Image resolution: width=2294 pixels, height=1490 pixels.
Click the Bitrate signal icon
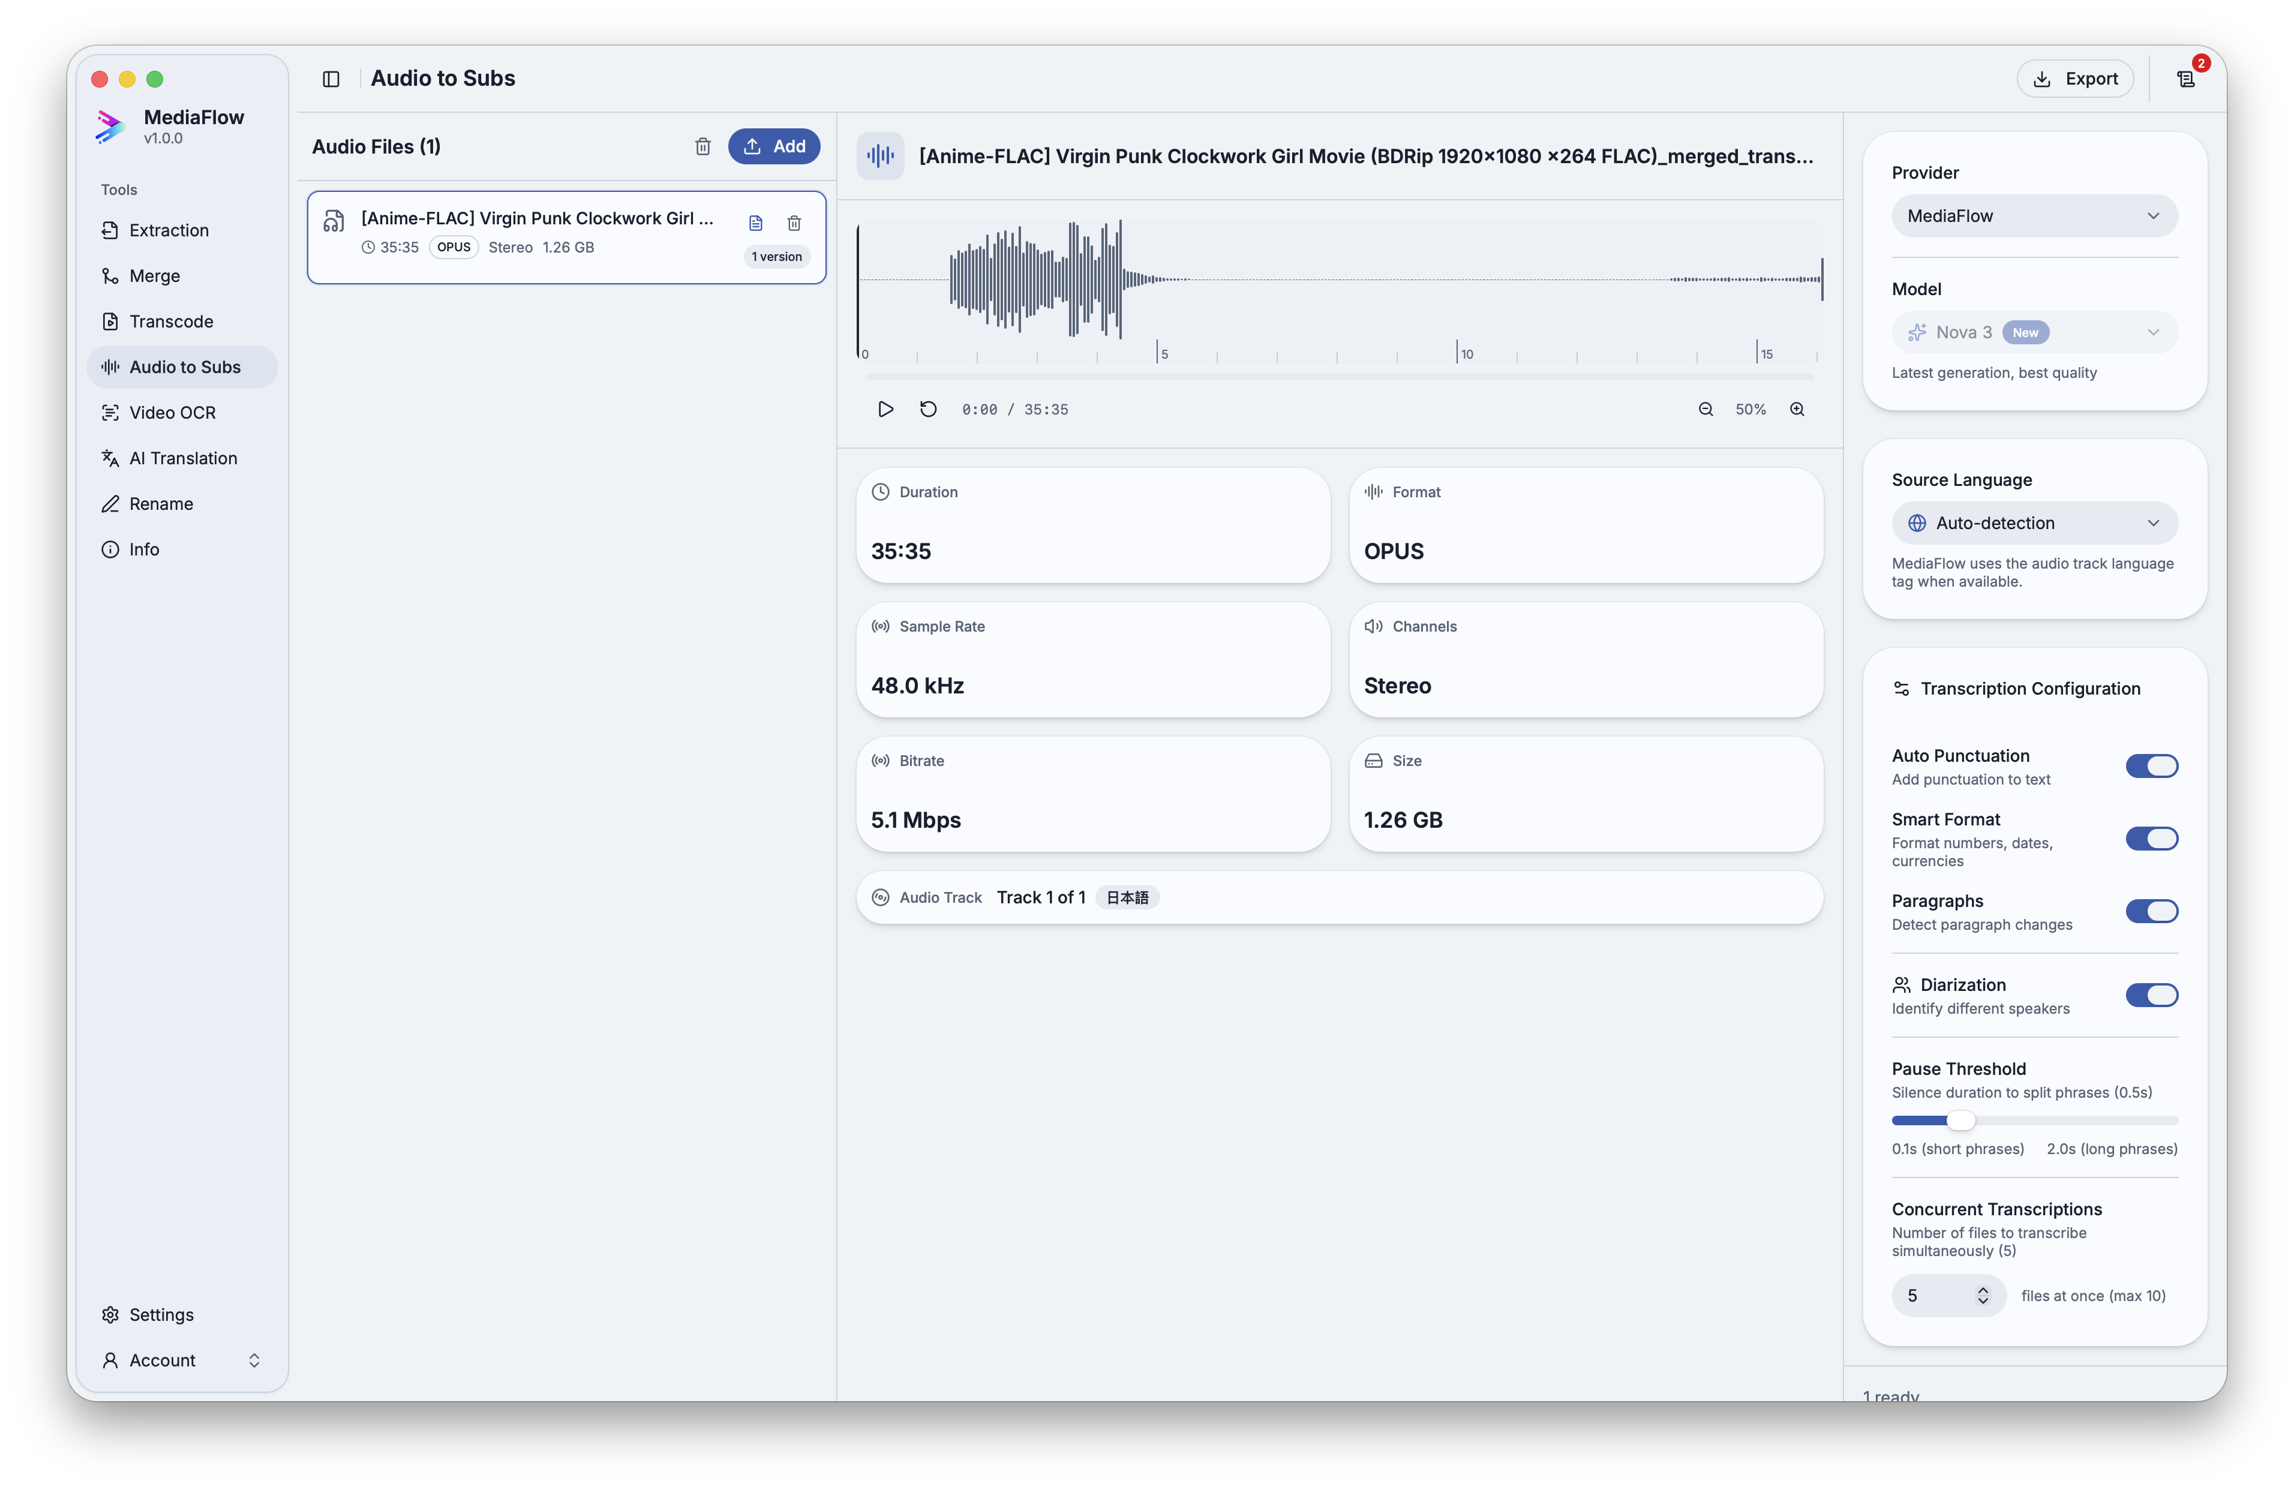[x=880, y=761]
